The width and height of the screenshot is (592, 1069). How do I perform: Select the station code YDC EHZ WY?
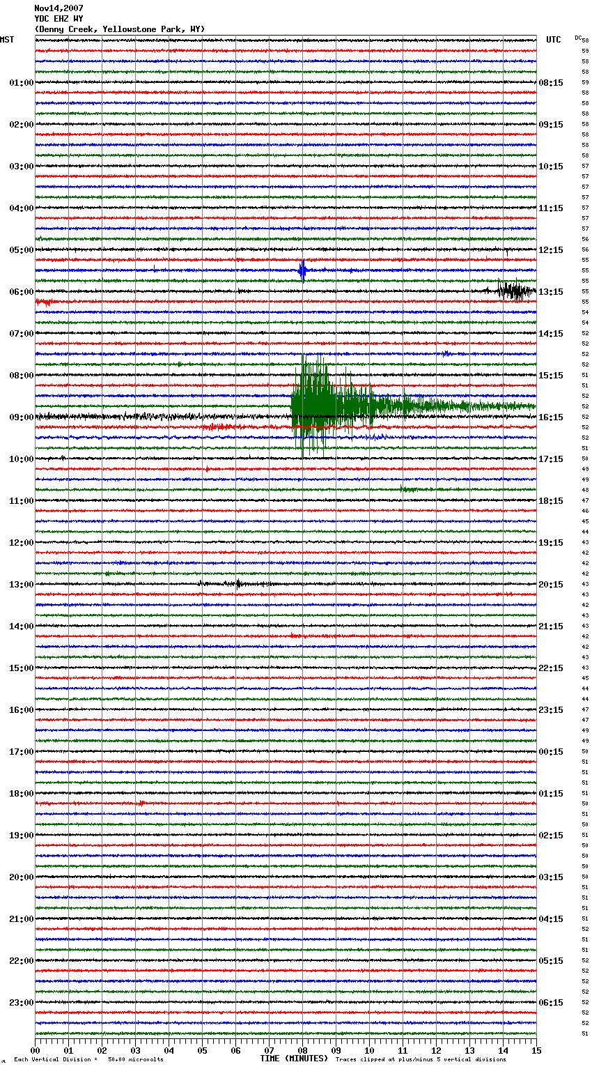click(x=59, y=19)
